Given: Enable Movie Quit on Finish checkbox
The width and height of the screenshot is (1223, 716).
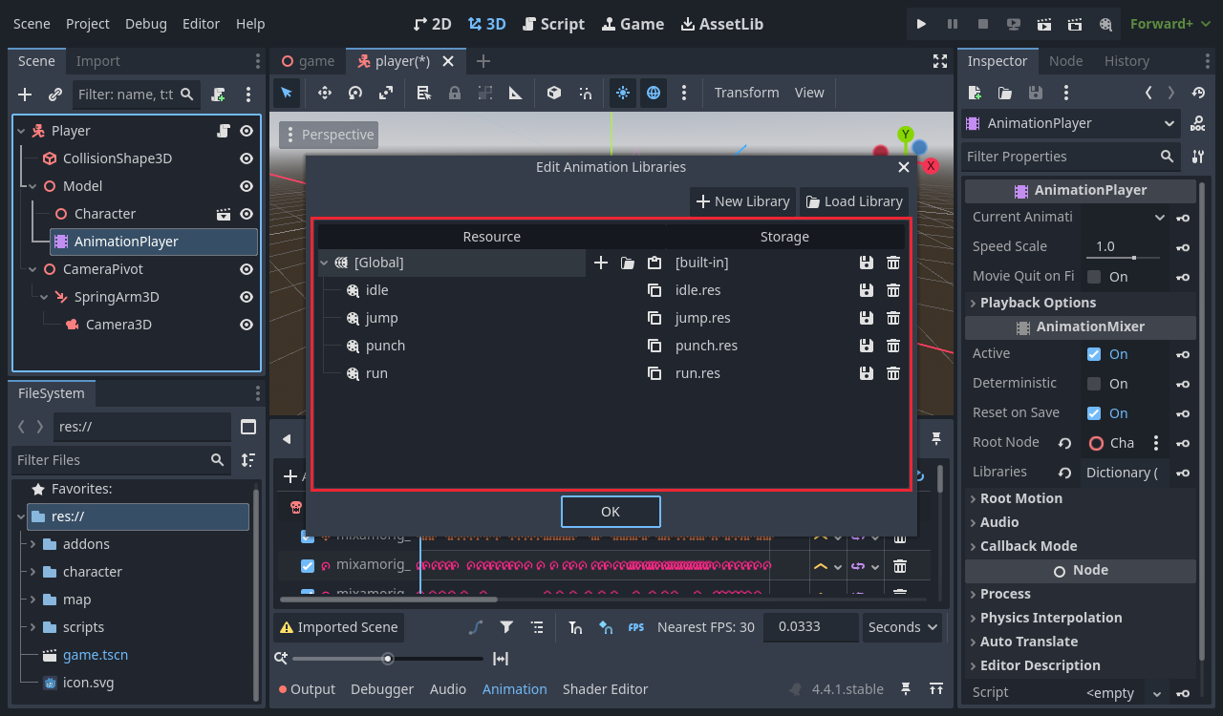Looking at the screenshot, I should tap(1094, 277).
